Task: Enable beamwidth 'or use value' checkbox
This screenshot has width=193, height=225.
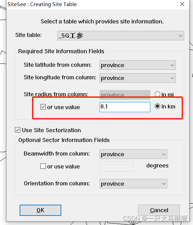Action: point(43,166)
